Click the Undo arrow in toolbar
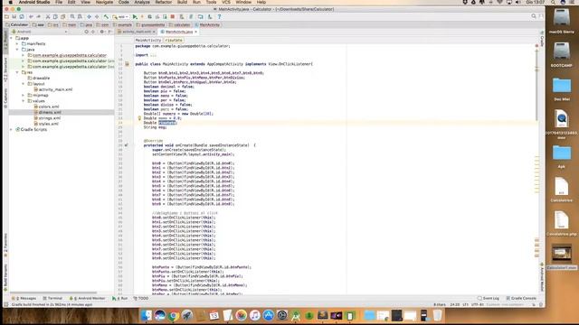This screenshot has height=325, width=579. click(x=31, y=16)
